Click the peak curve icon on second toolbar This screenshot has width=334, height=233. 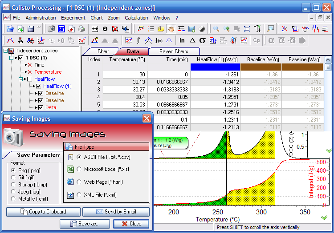click(x=10, y=40)
